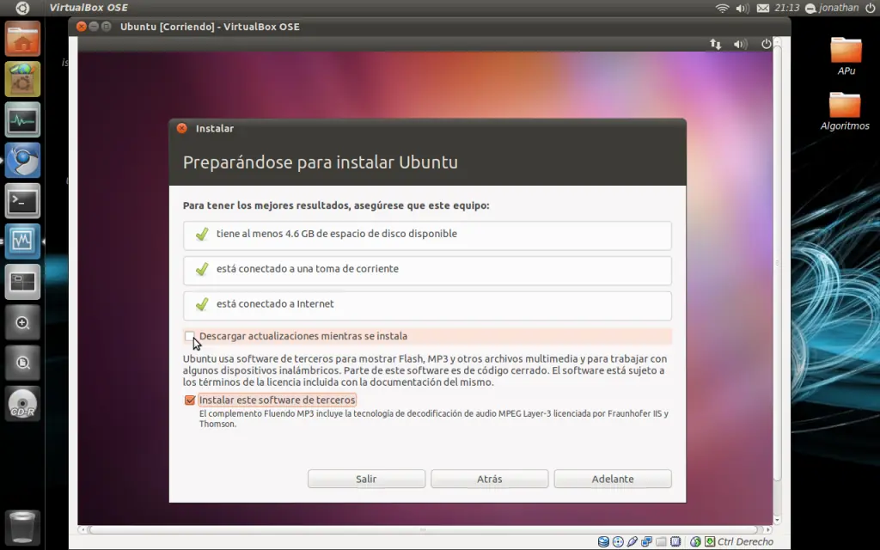Click the VirtualBox shared folders status icon
This screenshot has height=550, width=880.
(x=661, y=541)
